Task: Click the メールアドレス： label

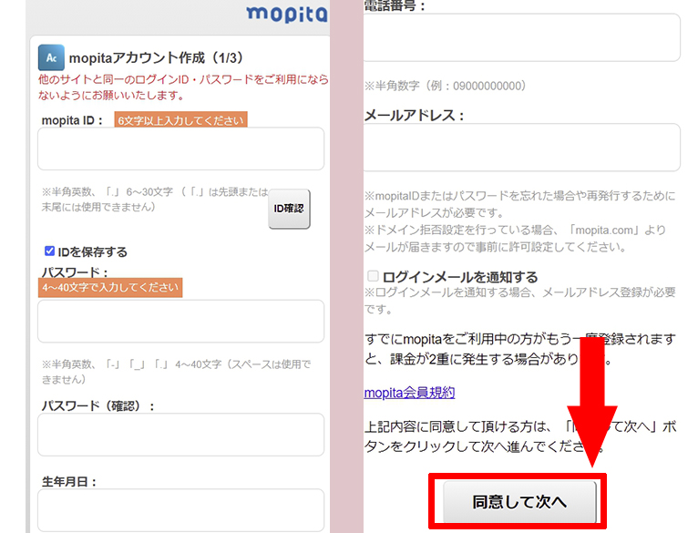Action: 415,116
